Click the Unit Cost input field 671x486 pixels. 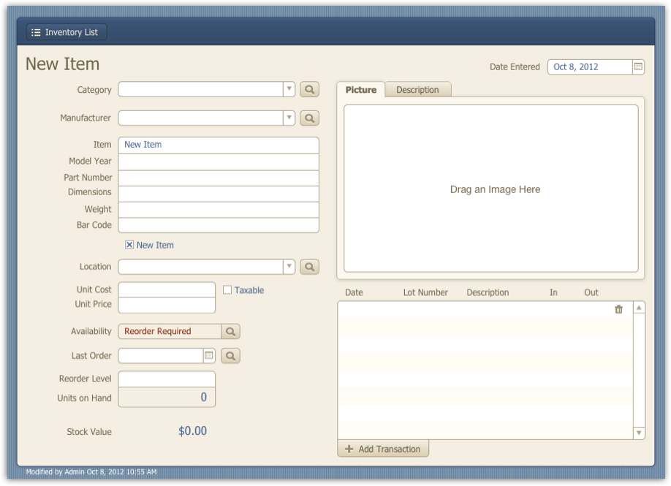pos(167,289)
